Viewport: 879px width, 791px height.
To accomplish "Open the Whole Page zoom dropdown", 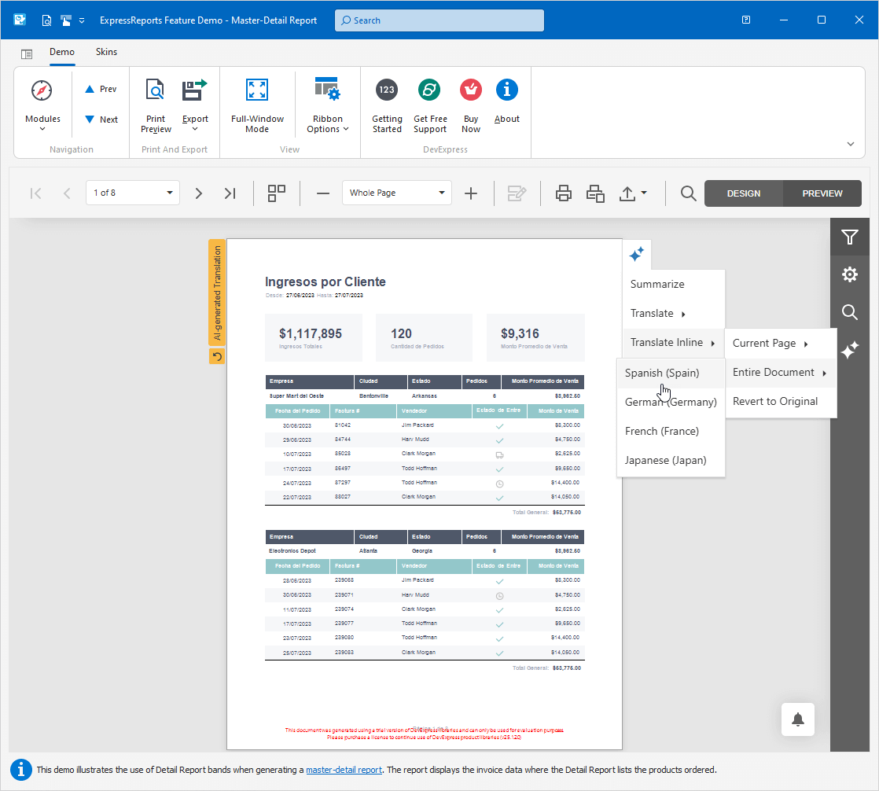I will [396, 193].
